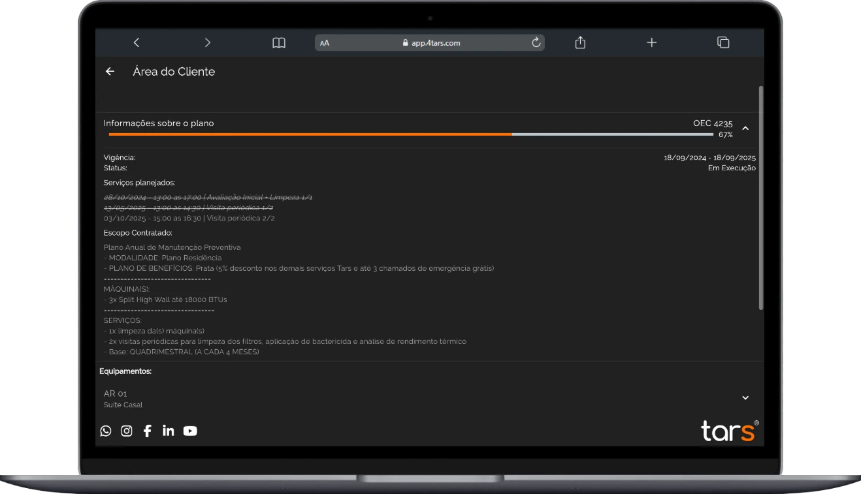The width and height of the screenshot is (861, 494).
Task: Click the reload icon in address bar
Action: click(536, 42)
